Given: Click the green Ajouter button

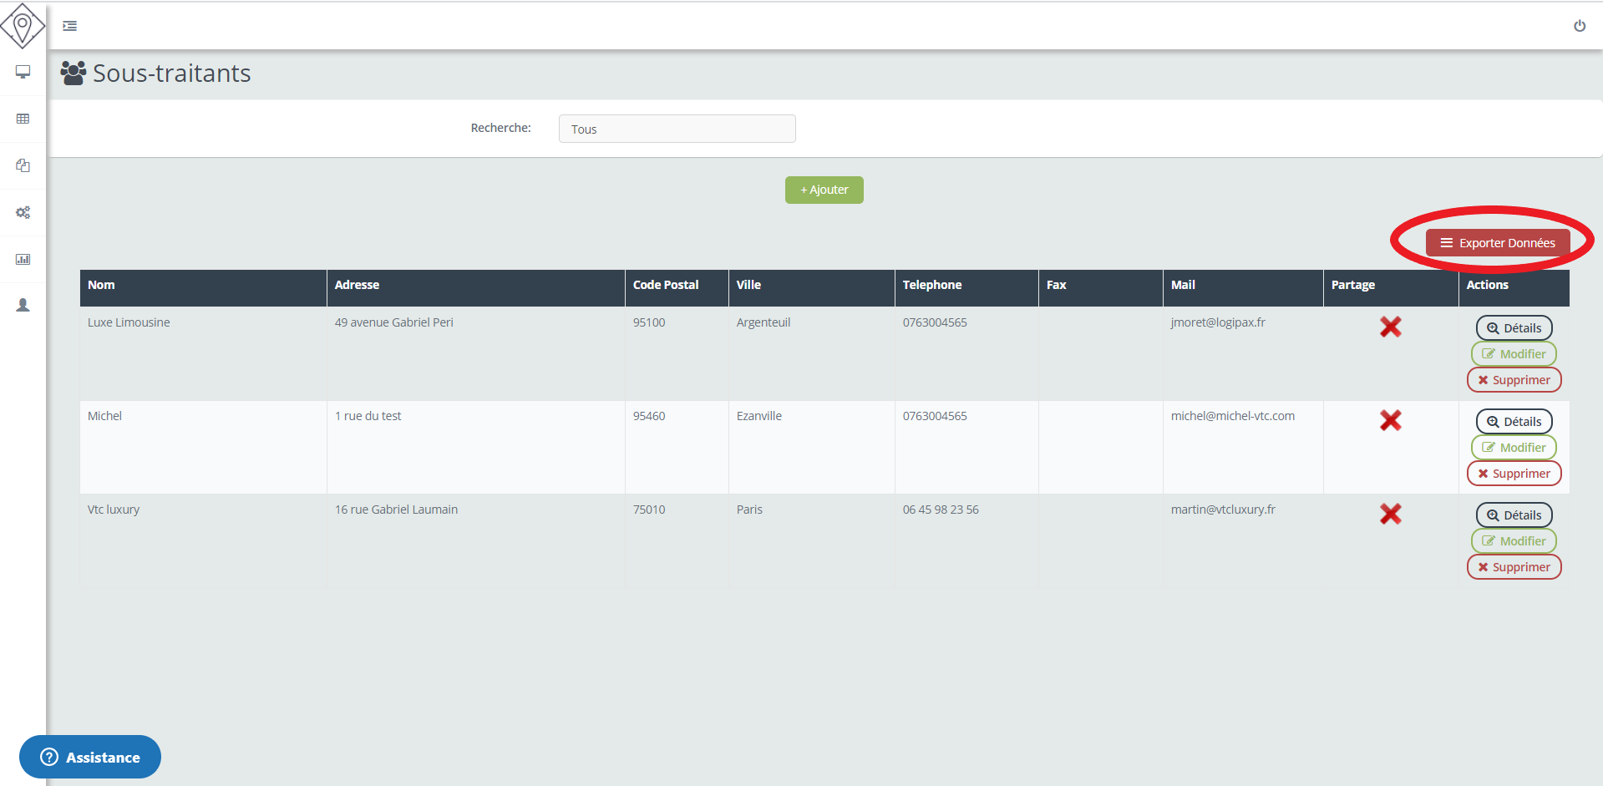Looking at the screenshot, I should tap(824, 190).
